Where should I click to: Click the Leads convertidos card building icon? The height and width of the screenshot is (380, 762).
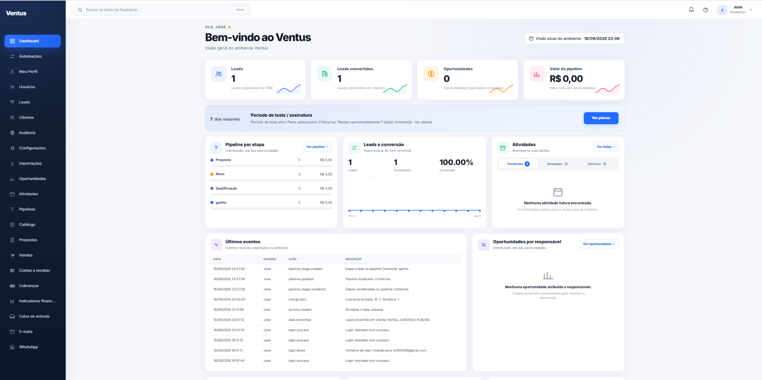click(x=325, y=74)
